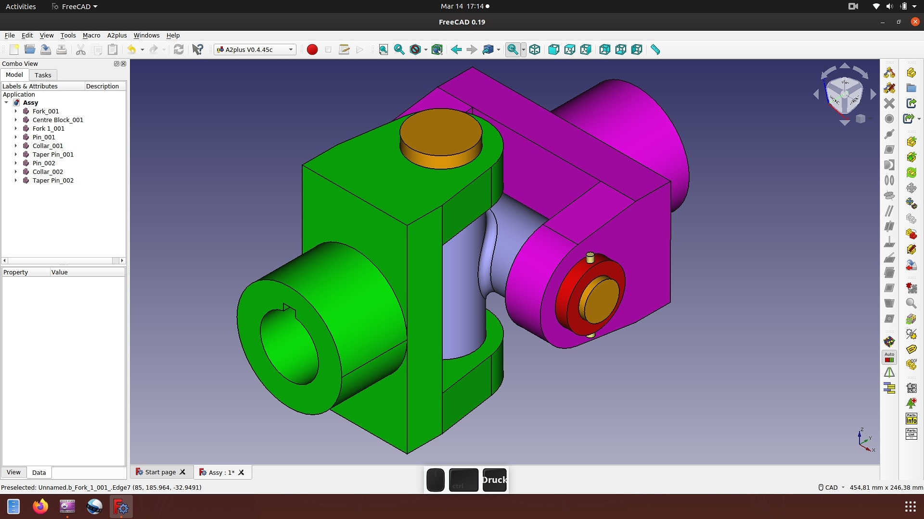Screen dimensions: 924x519
Task: Set Top view from toolbar
Action: [x=569, y=49]
